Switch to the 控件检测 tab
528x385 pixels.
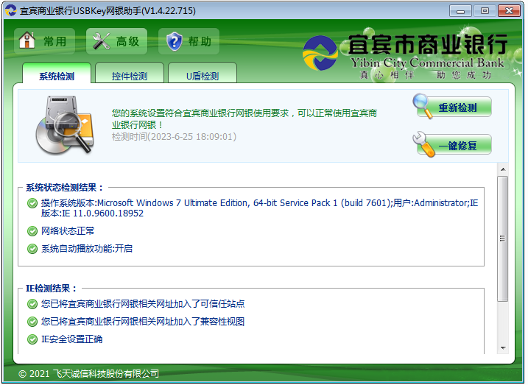click(x=129, y=76)
